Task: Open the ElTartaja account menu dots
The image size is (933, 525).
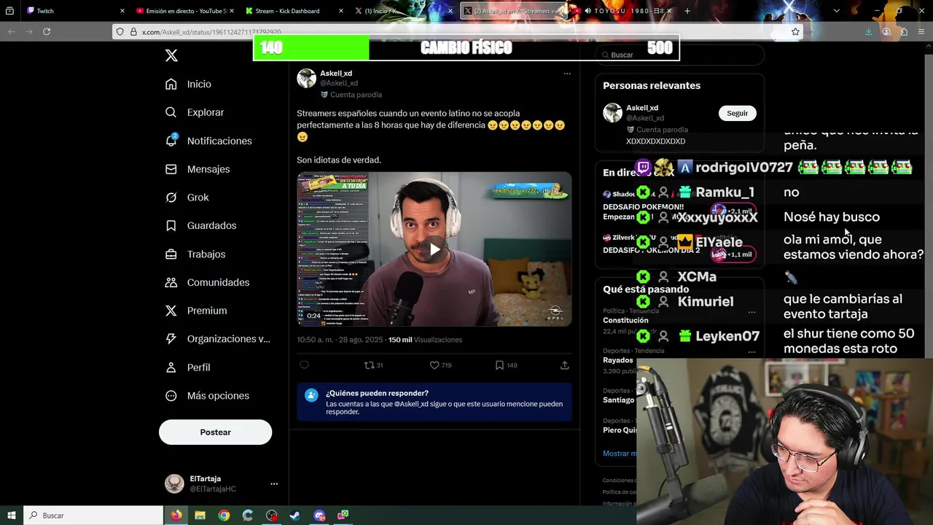Action: (274, 484)
